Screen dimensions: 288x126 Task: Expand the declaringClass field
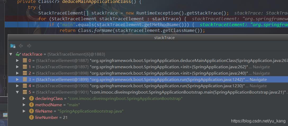coord(24,99)
